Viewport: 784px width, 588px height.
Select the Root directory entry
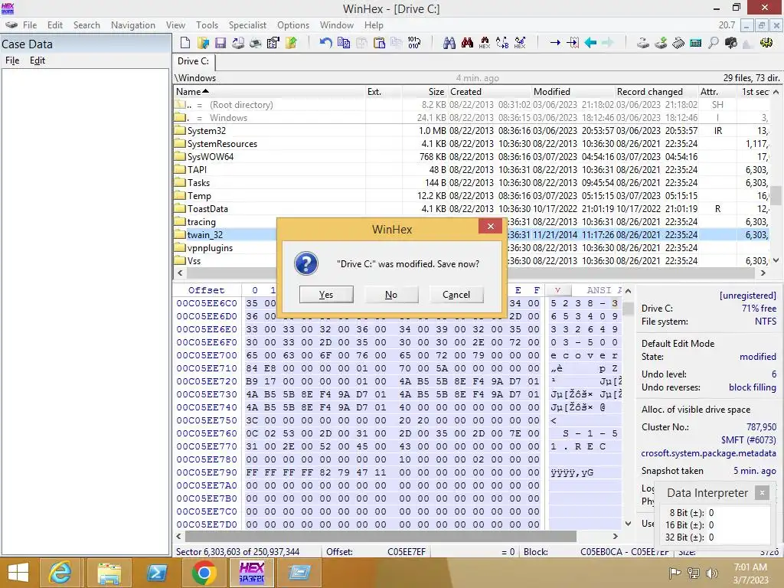tap(472, 104)
